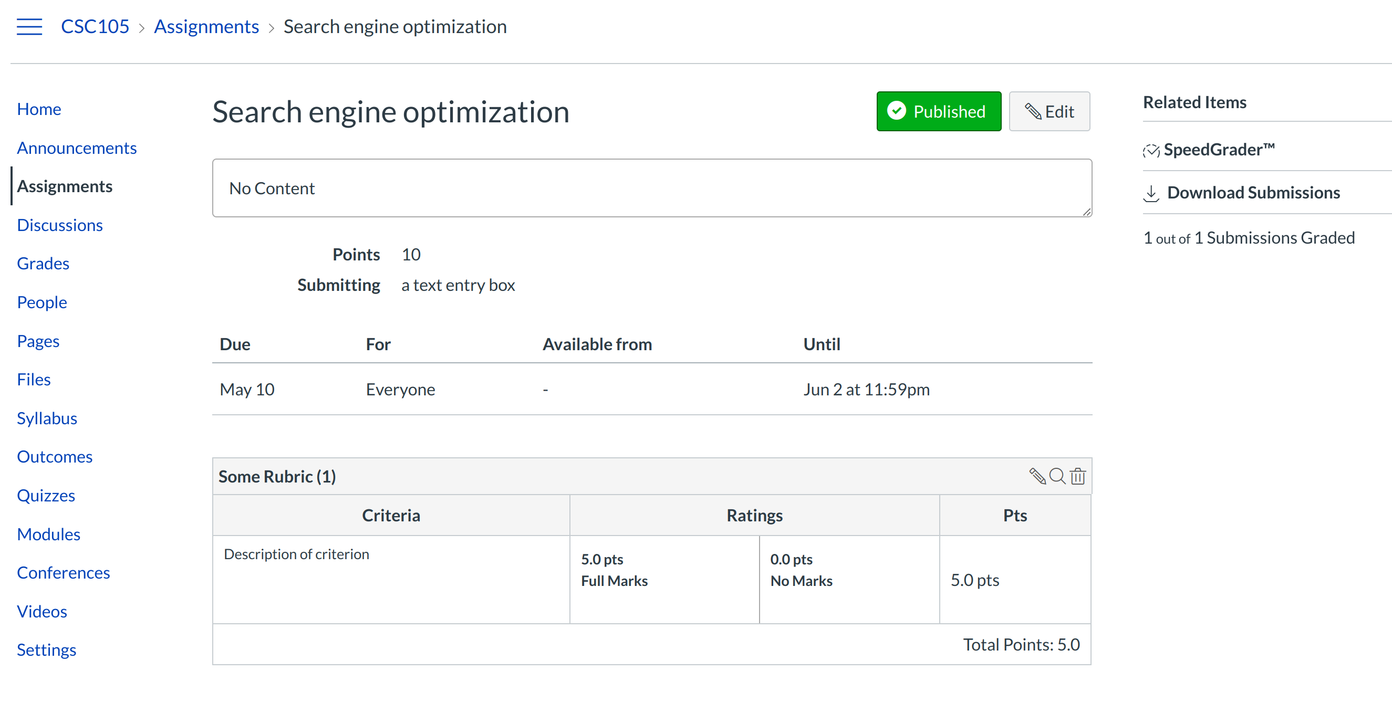Click the Download Submissions arrow icon
The image size is (1392, 713).
tap(1151, 193)
